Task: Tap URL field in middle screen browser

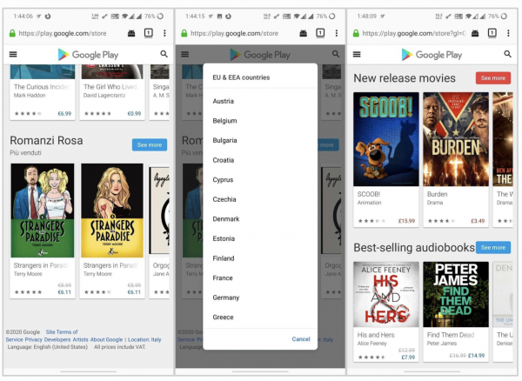Action: point(234,33)
